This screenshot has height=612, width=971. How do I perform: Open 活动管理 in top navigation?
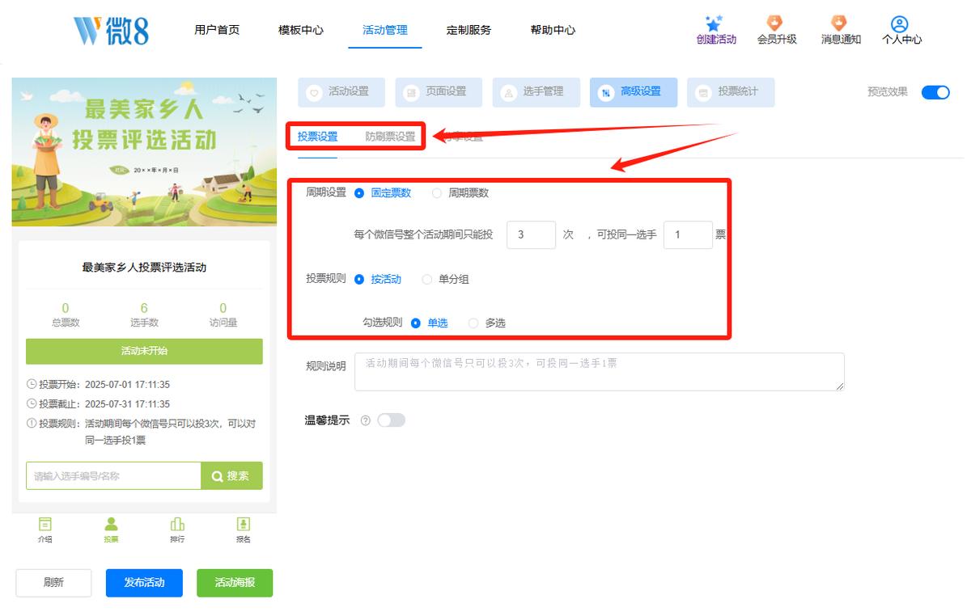click(x=385, y=30)
